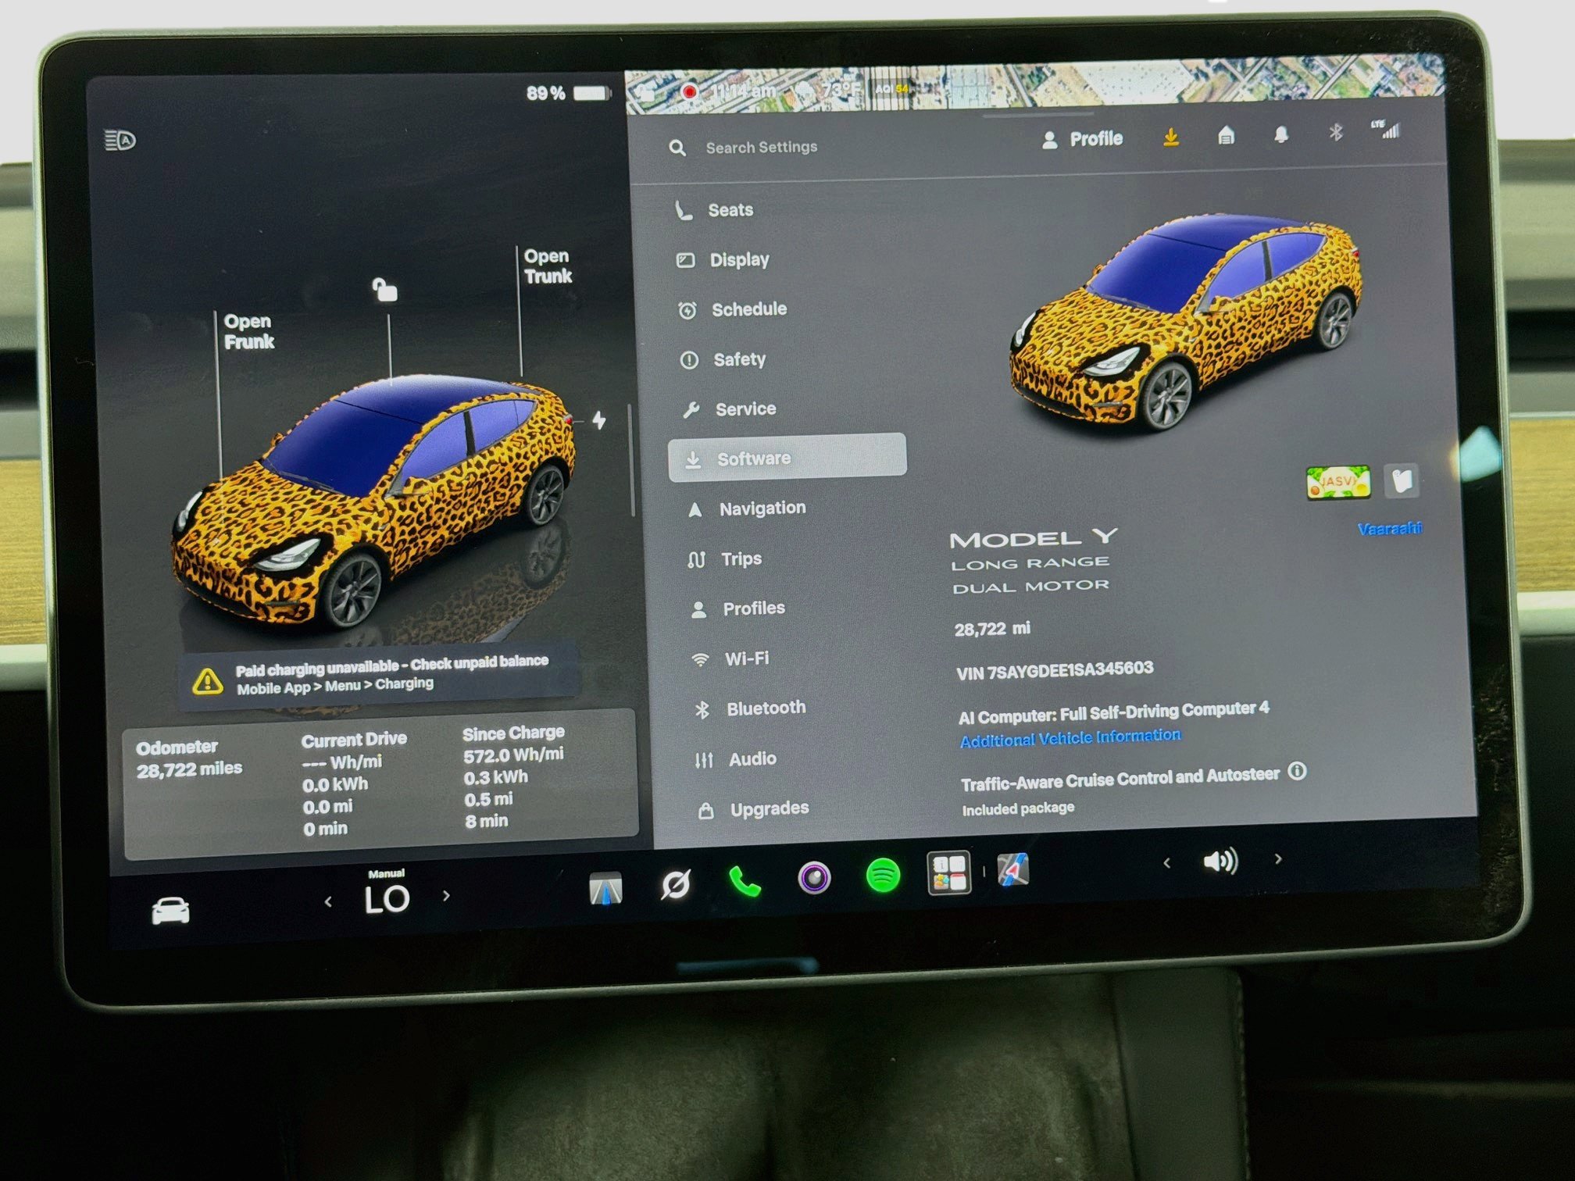Open the navigation map app icon
The height and width of the screenshot is (1181, 1575).
[605, 889]
